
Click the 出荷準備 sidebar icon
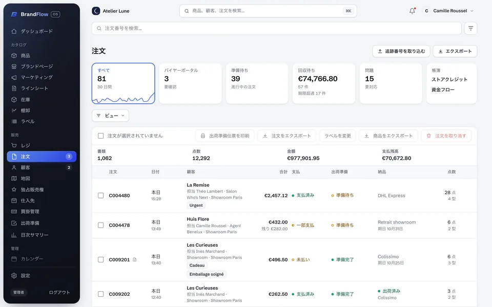point(14,223)
